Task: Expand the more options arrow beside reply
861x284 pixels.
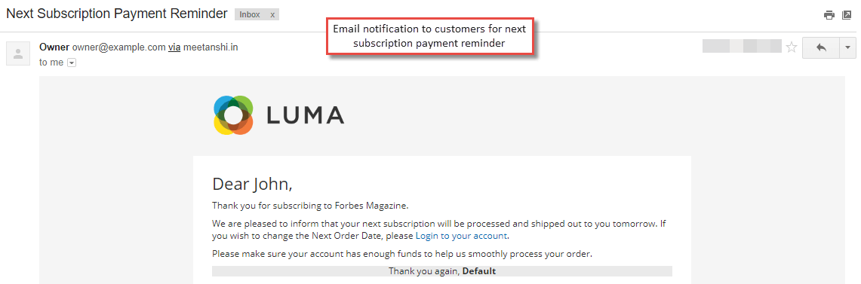Action: pyautogui.click(x=847, y=47)
